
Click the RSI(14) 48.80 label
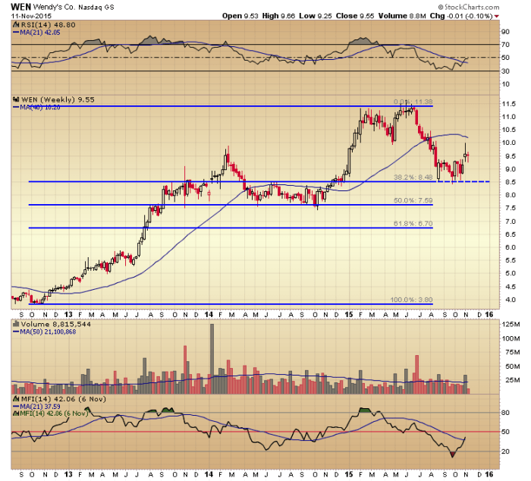pos(48,25)
